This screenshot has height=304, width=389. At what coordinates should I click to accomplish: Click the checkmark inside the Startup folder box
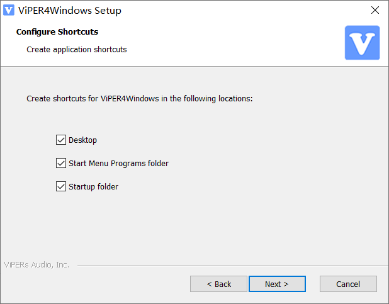(61, 186)
